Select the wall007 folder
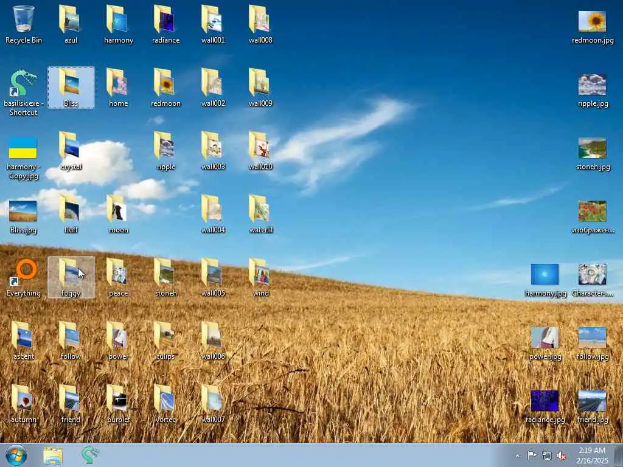The image size is (623, 467). (x=213, y=404)
